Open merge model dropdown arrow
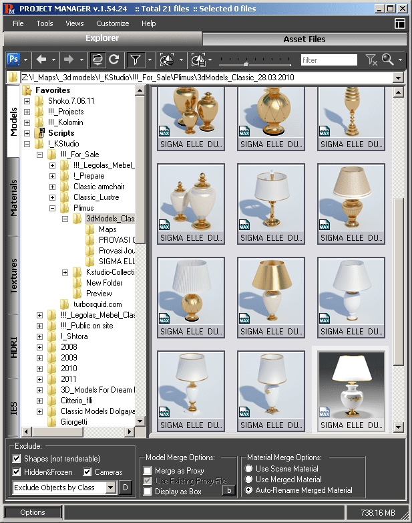This screenshot has width=412, height=523. pyautogui.click(x=181, y=60)
